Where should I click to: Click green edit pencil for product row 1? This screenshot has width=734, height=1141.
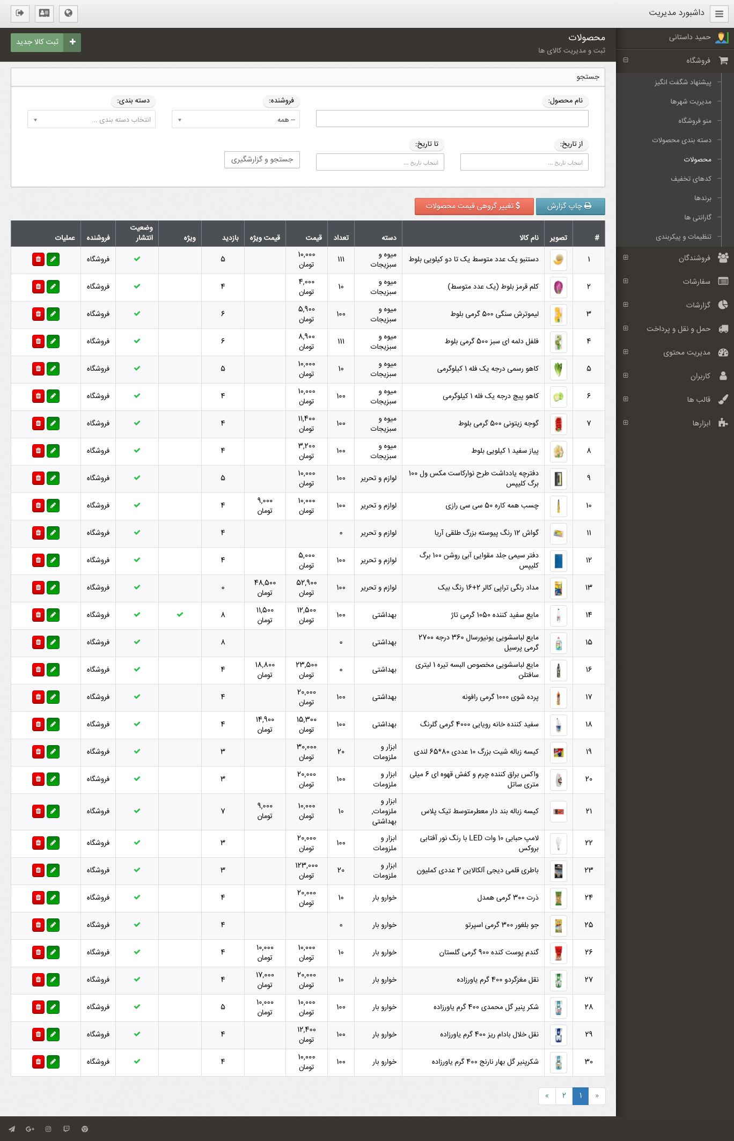(53, 260)
